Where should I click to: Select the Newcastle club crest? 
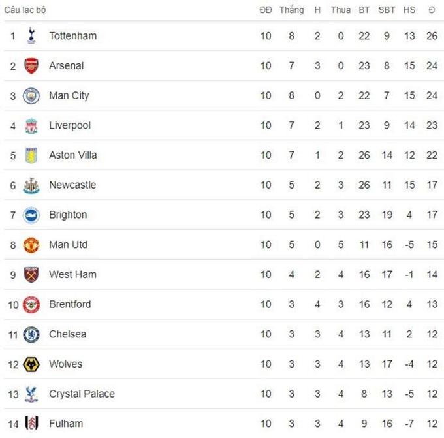[x=31, y=185]
